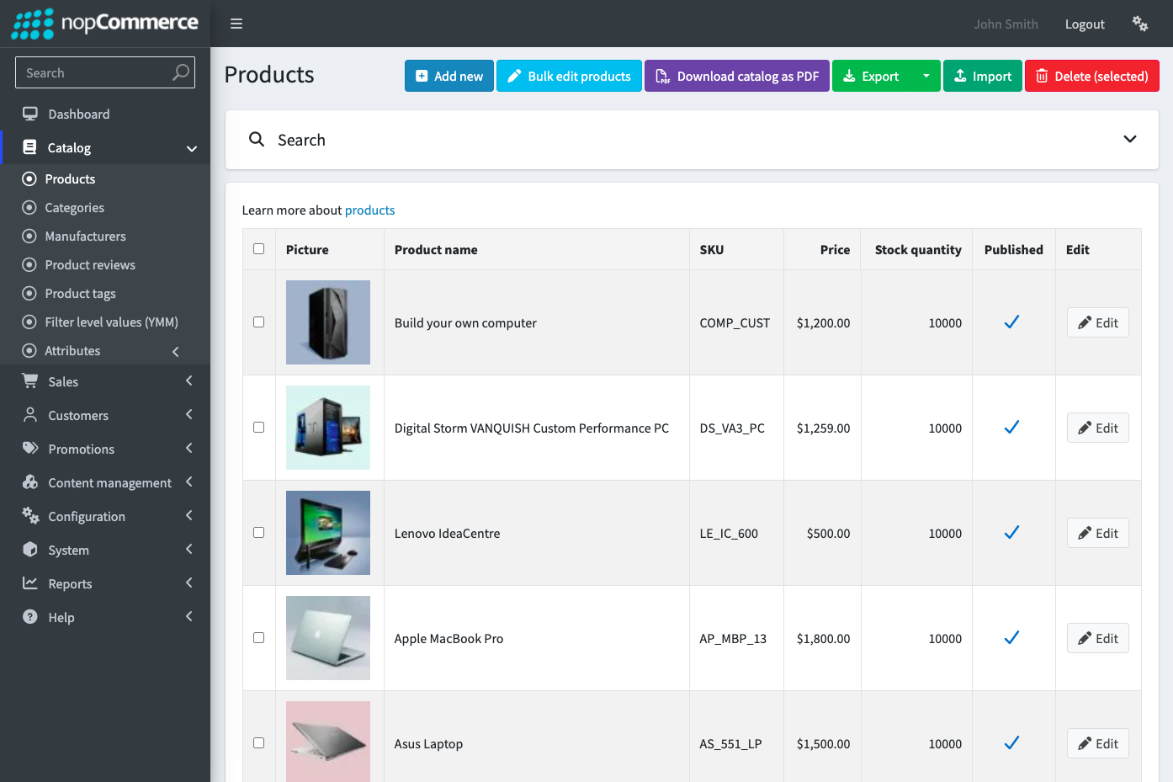Image resolution: width=1173 pixels, height=782 pixels.
Task: Click the Digital Storm VANQUISH product thumbnail
Action: click(328, 428)
